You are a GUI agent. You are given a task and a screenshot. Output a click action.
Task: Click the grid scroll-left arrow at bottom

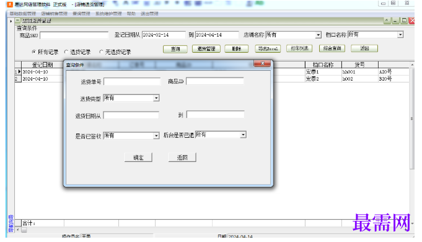(18, 230)
